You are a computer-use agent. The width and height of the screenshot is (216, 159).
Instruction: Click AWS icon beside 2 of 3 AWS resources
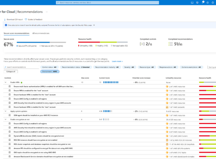click(167, 86)
